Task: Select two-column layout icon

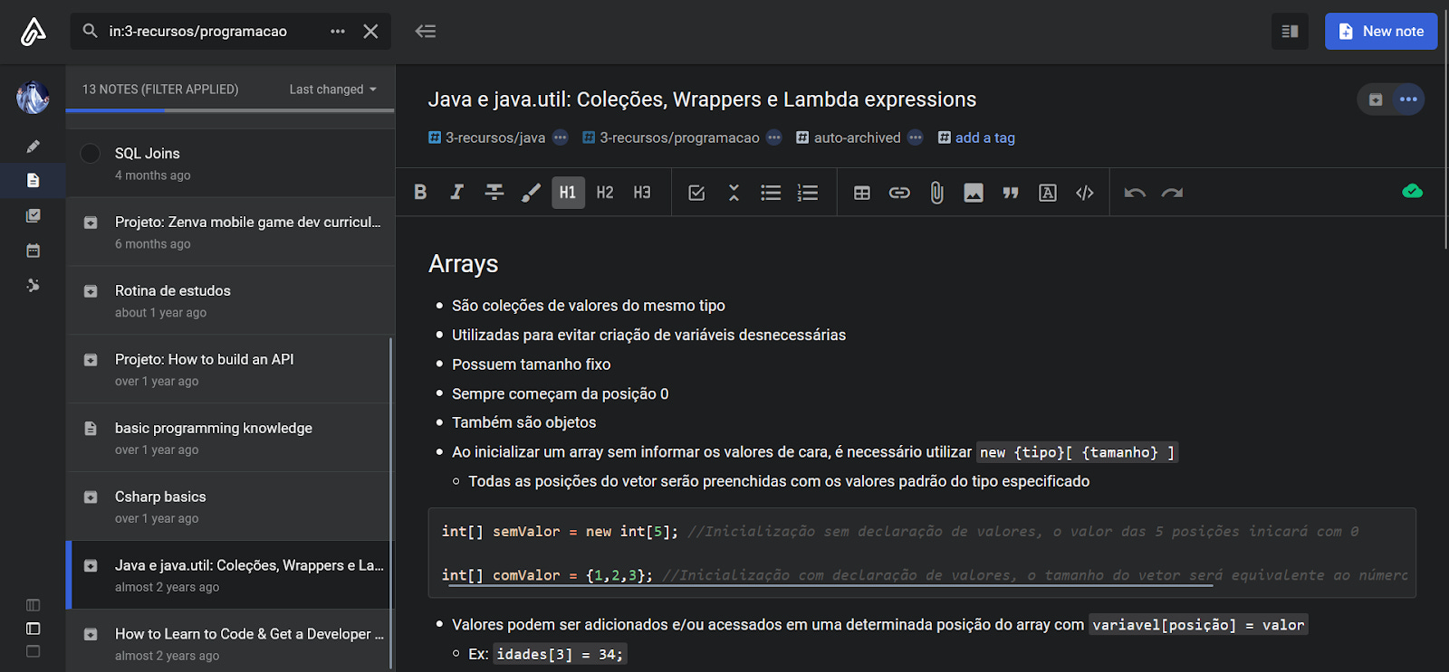Action: click(x=34, y=629)
